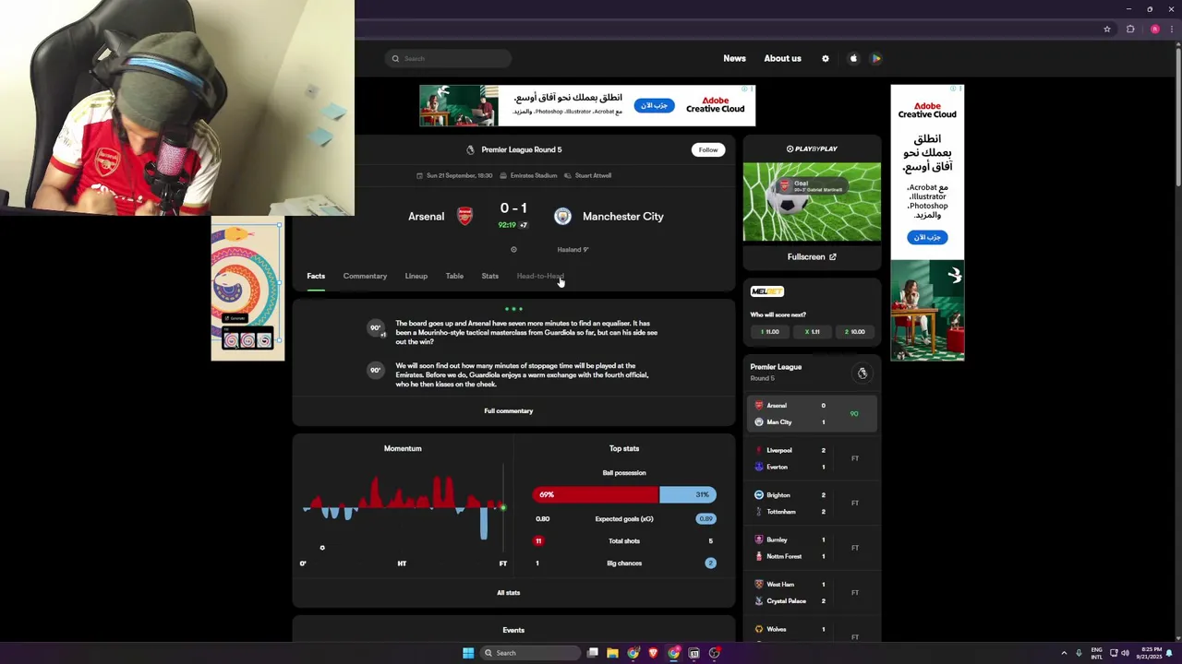Open the browser extensions puzzle icon
The width and height of the screenshot is (1182, 664).
tap(1130, 29)
